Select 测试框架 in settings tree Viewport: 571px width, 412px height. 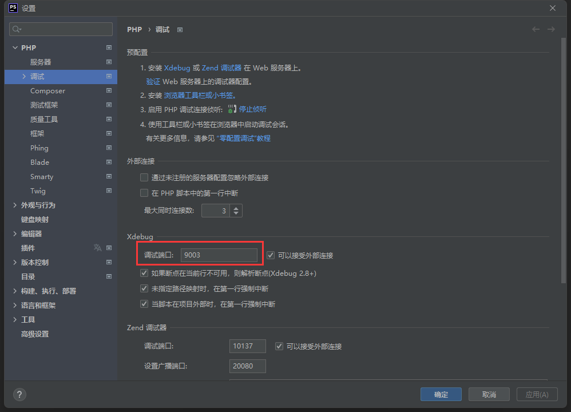pyautogui.click(x=44, y=105)
